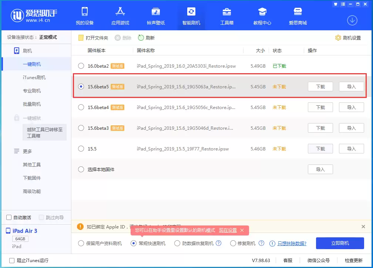This screenshot has width=373, height=268.
Task: Click the skin shirt icon in title bar
Action: coord(335,4)
